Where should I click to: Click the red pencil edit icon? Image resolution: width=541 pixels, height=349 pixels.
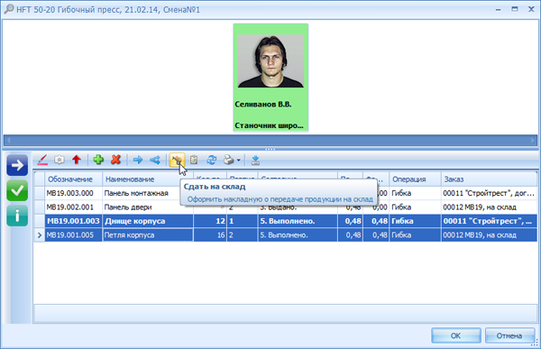(42, 160)
